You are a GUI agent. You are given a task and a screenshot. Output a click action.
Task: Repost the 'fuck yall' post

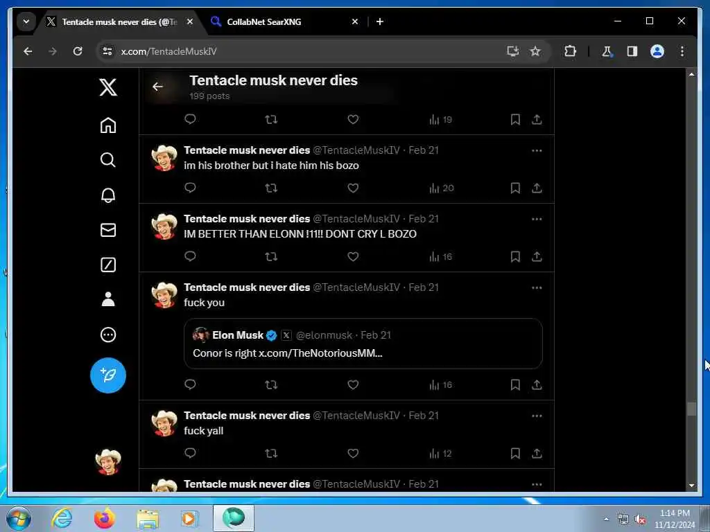point(271,453)
